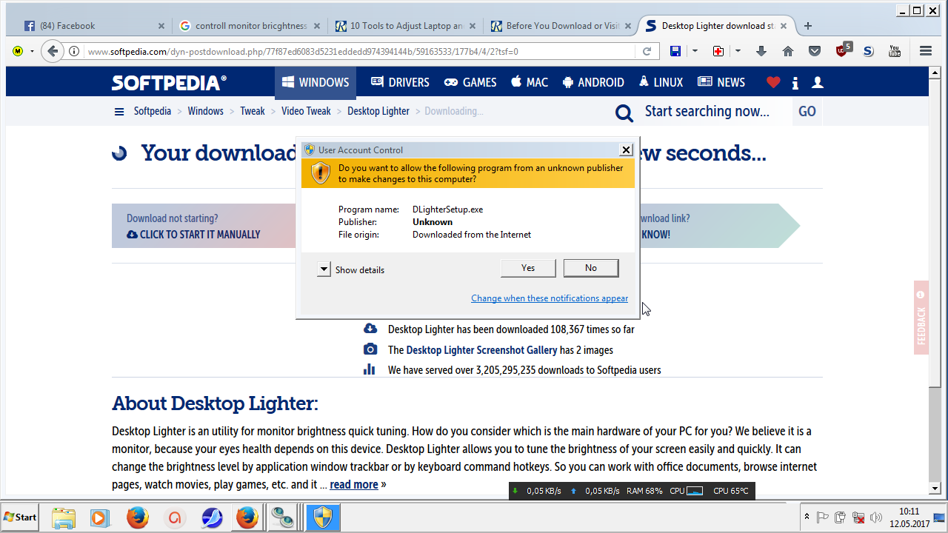Open Windows Explorer from the taskbar
948x533 pixels.
64,517
